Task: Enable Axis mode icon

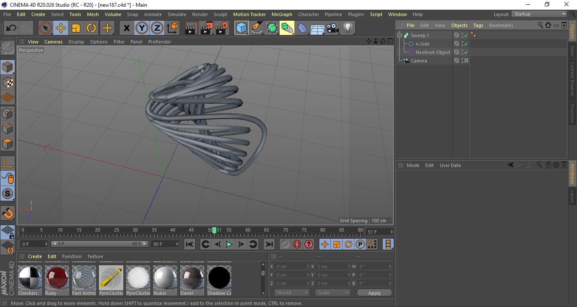Action: tap(8, 163)
